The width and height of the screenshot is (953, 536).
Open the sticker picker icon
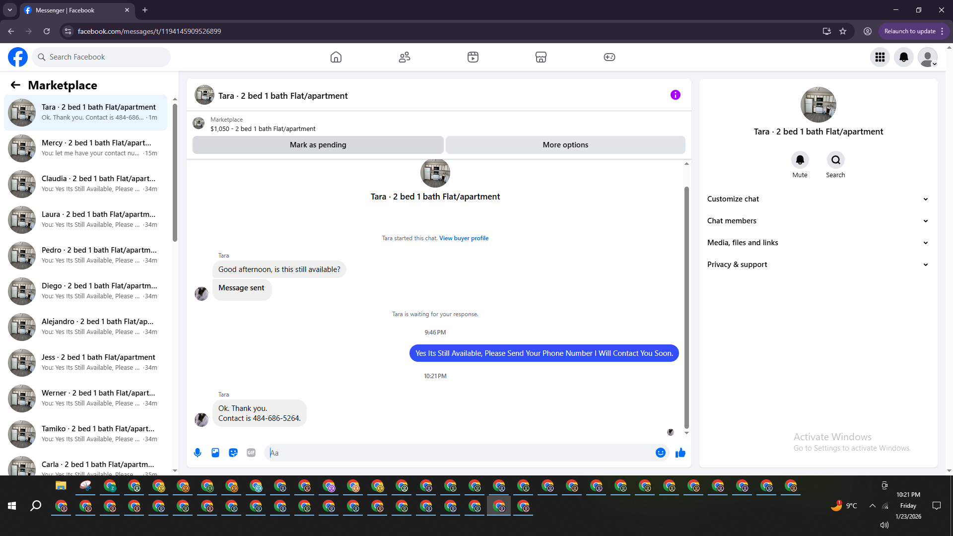[233, 453]
